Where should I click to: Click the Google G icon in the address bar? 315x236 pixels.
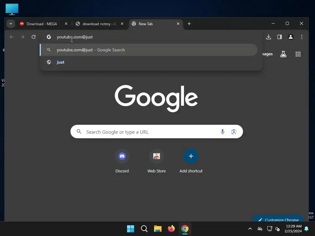(49, 37)
